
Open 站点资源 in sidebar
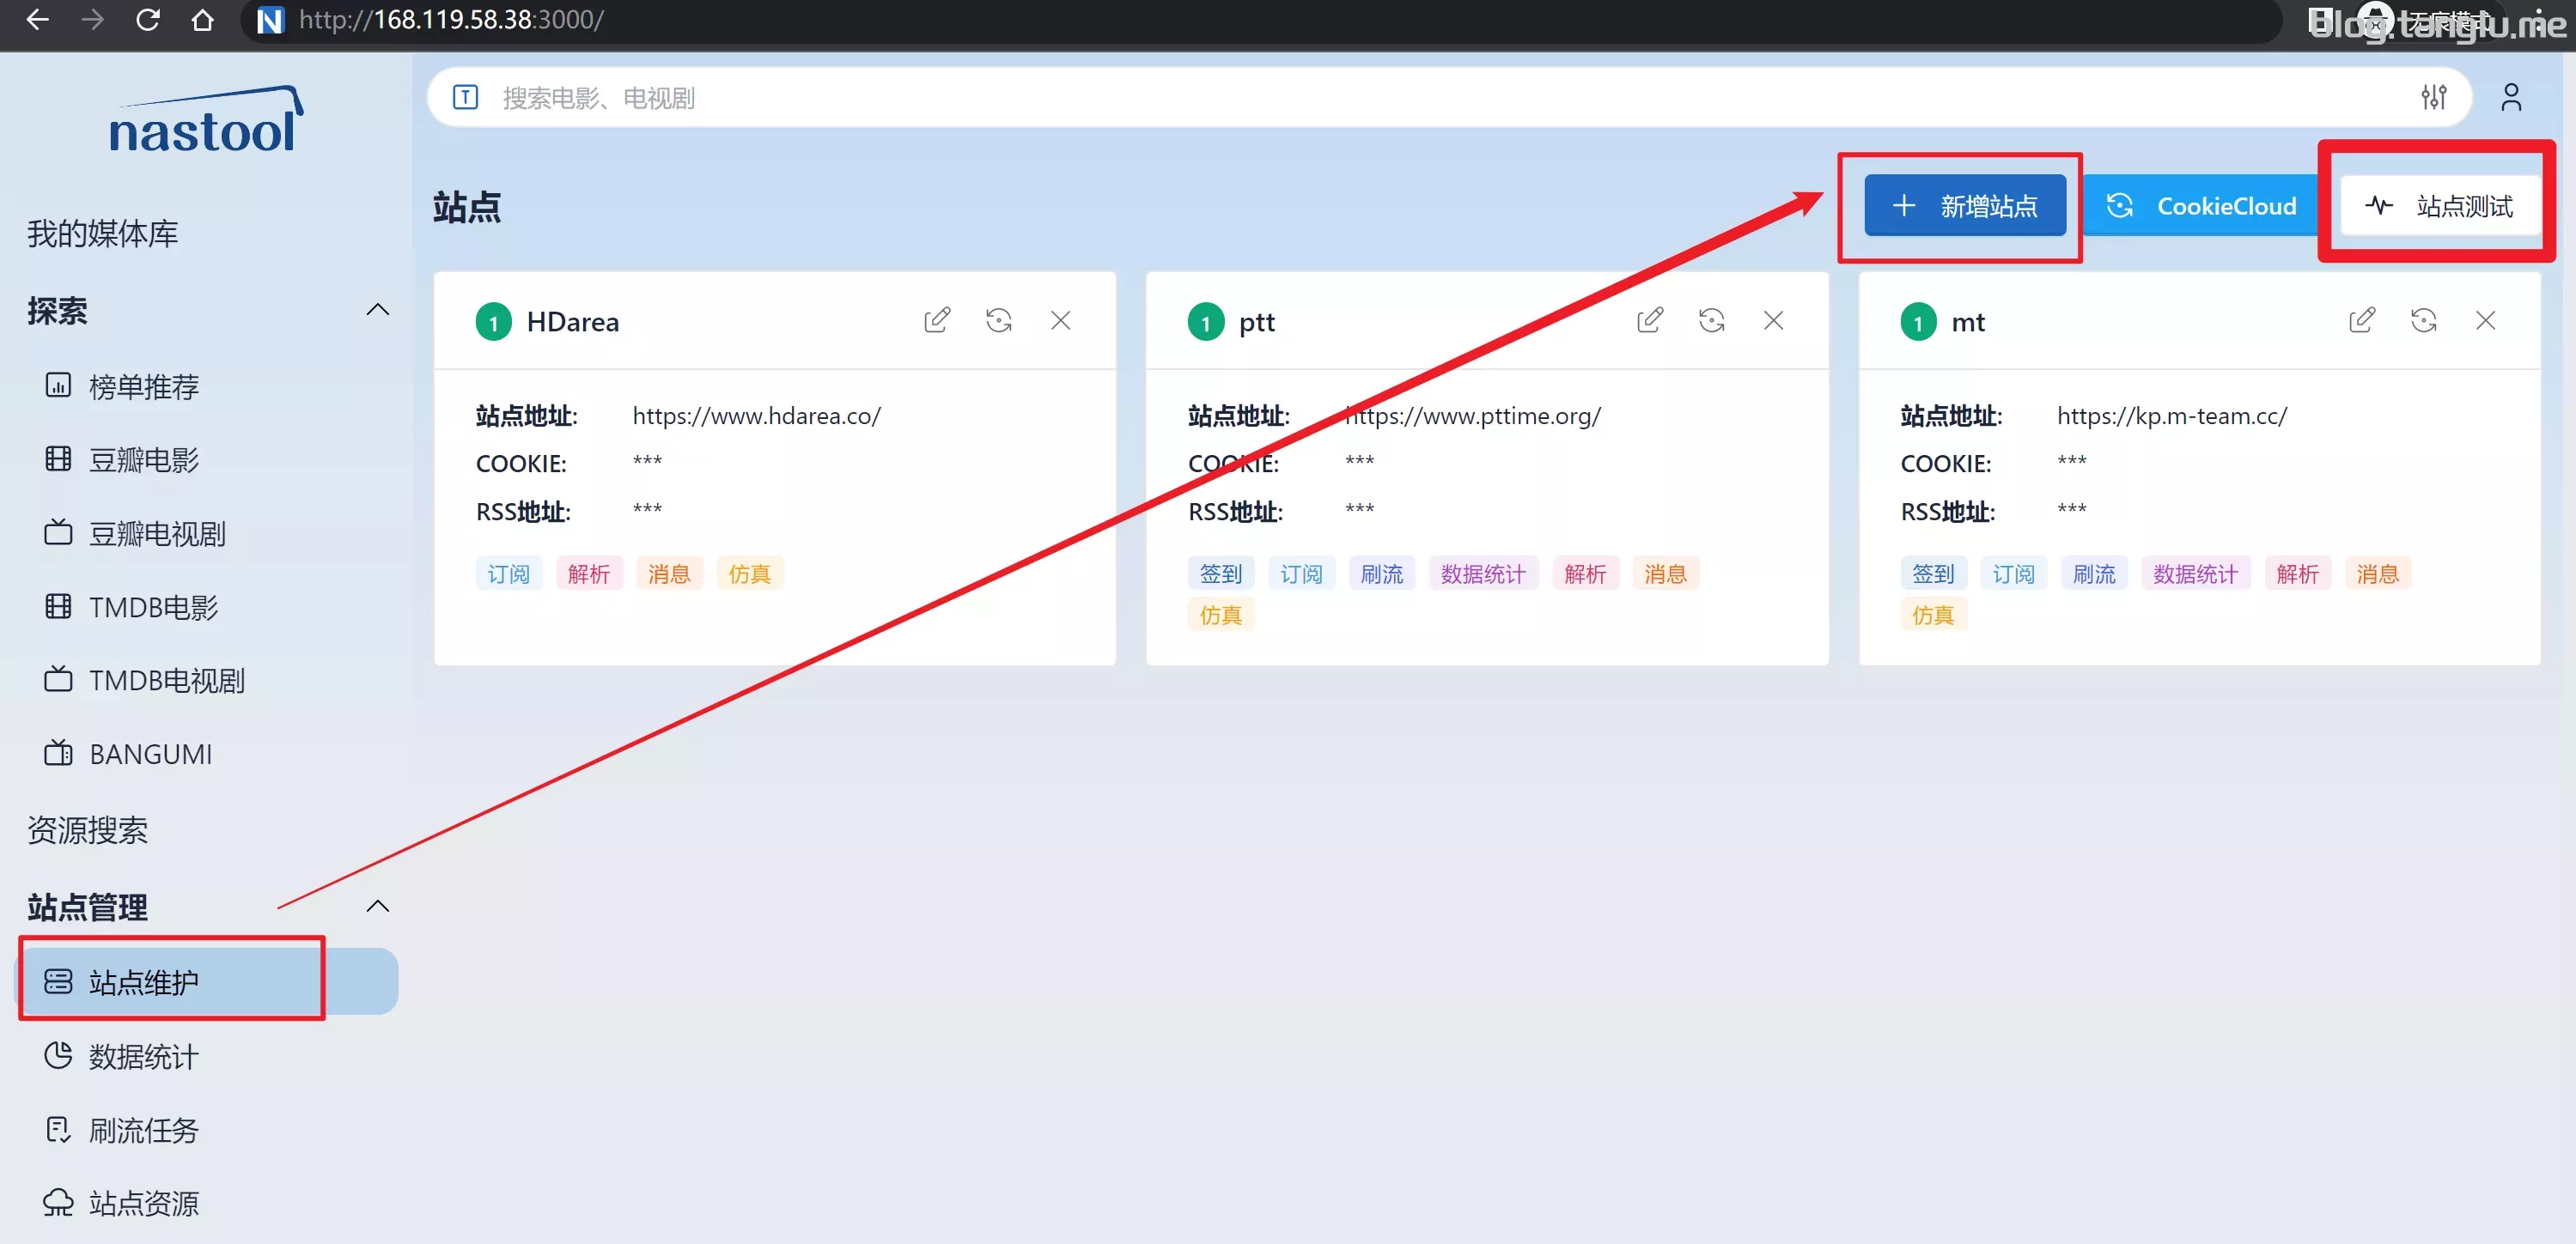pyautogui.click(x=143, y=1203)
